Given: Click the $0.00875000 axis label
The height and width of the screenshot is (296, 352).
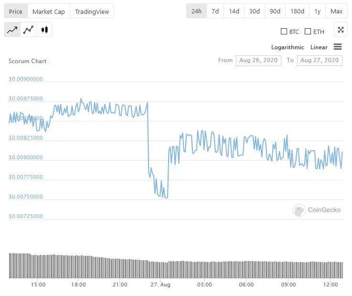Looking at the screenshot, I should 26,99.
